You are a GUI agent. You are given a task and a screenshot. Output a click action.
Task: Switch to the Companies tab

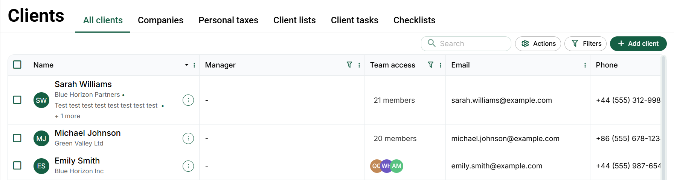tap(160, 20)
